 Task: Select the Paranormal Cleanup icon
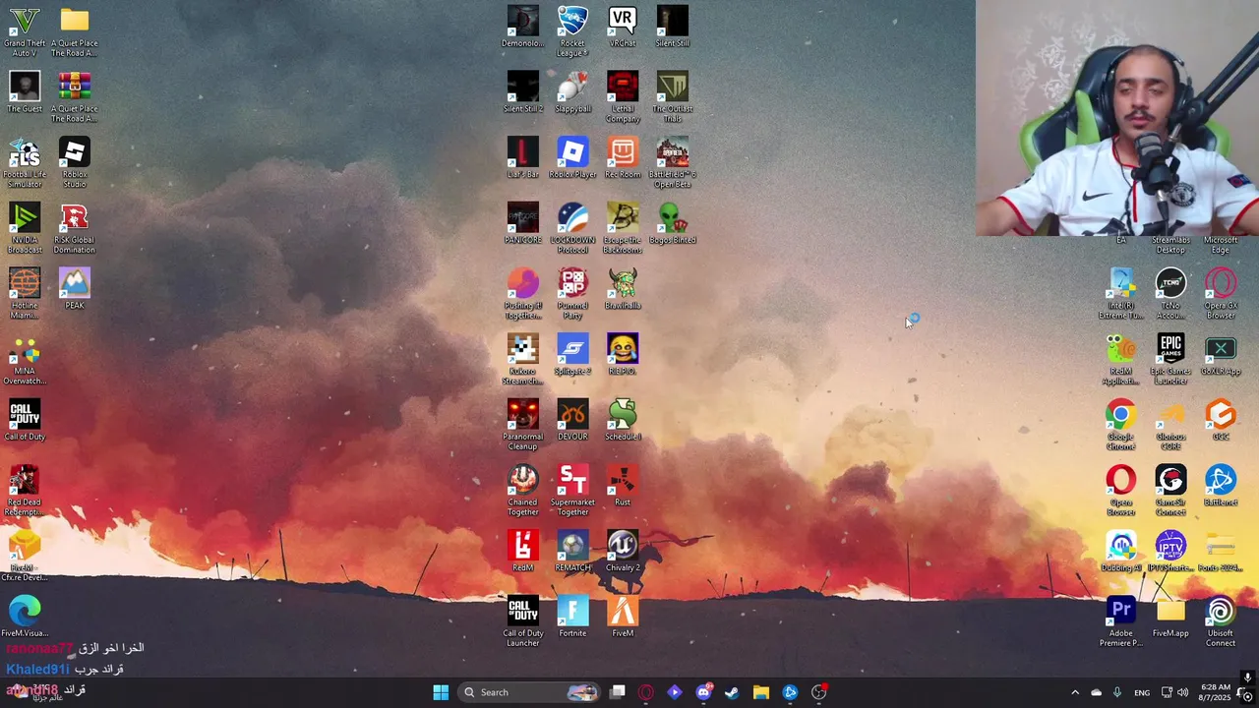[522, 425]
